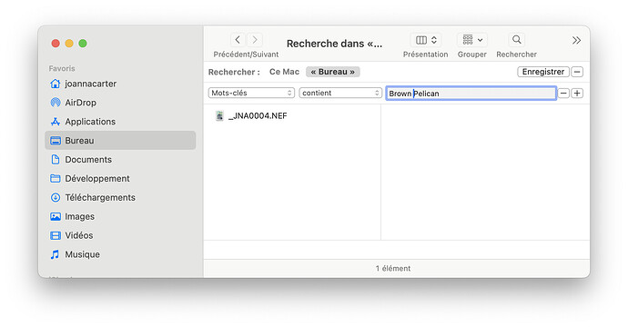Click the Brown Pelican search field
Screen dimensions: 628x327
pyautogui.click(x=471, y=94)
